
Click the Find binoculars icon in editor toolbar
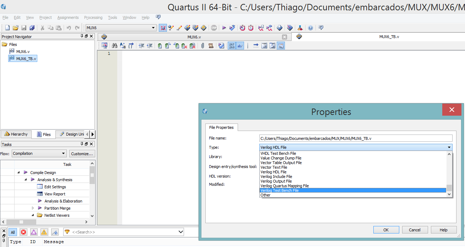click(x=114, y=46)
